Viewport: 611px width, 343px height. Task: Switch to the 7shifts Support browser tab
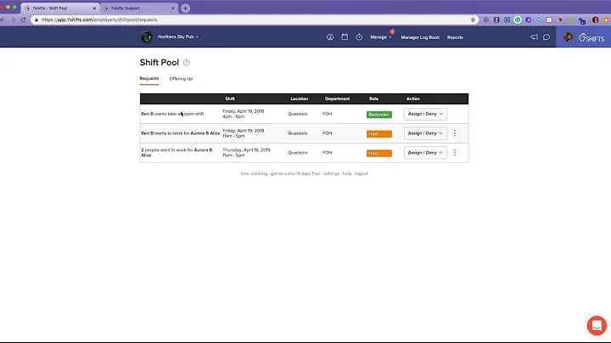(139, 8)
